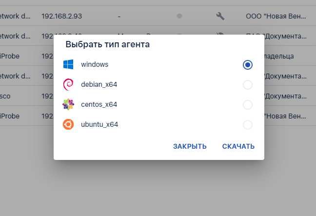Select the debian_x64 radio button

click(248, 85)
